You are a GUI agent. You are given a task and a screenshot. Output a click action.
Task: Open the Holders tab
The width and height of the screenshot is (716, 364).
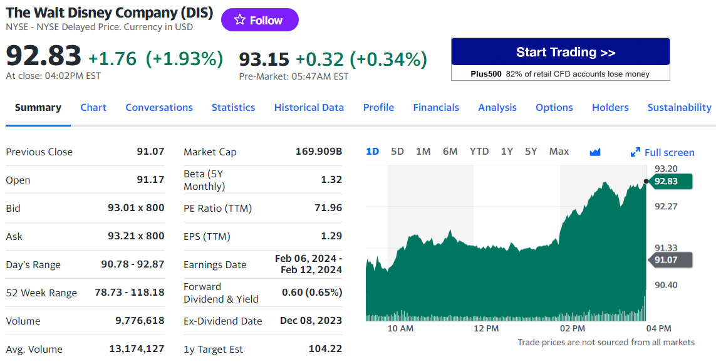coord(610,107)
